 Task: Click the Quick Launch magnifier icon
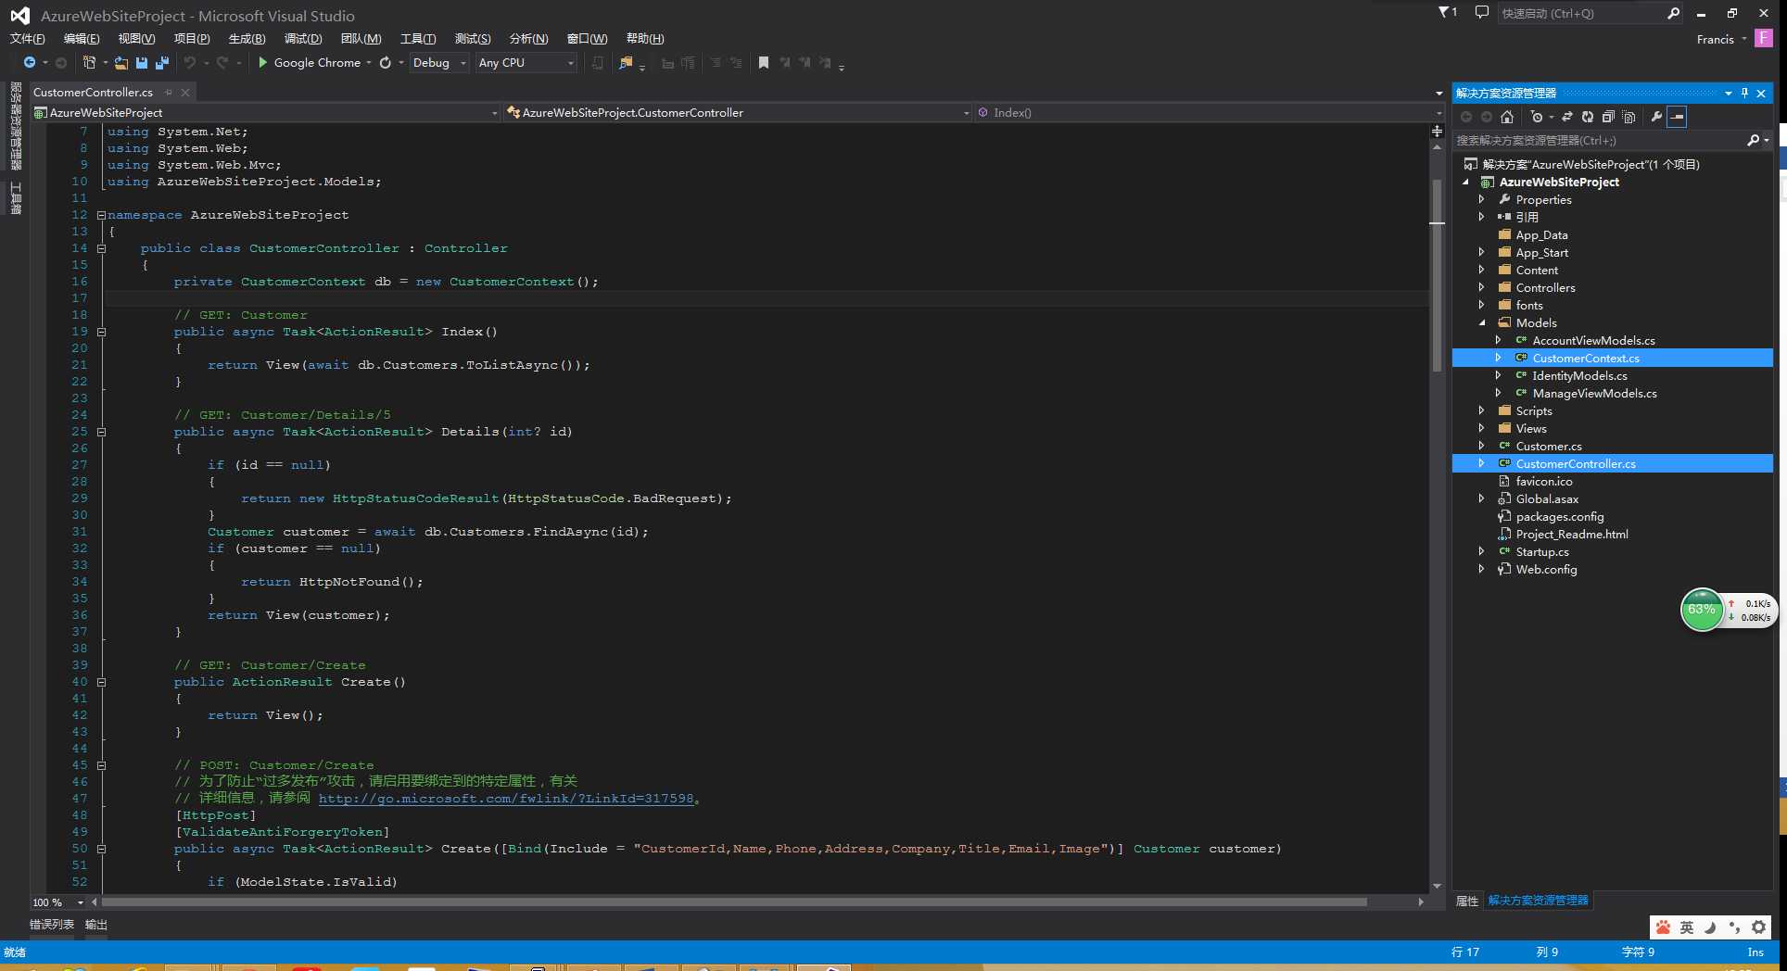coord(1673,13)
